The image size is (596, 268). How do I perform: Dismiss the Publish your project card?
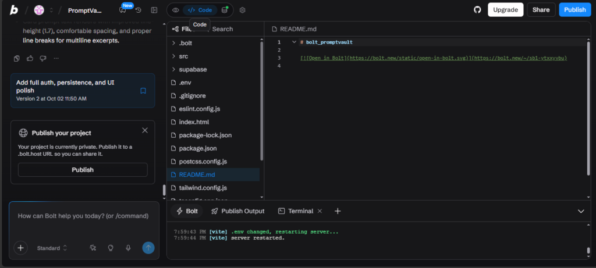(x=145, y=130)
